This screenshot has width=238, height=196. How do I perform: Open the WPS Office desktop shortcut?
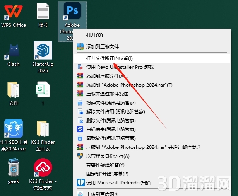[x=14, y=15]
